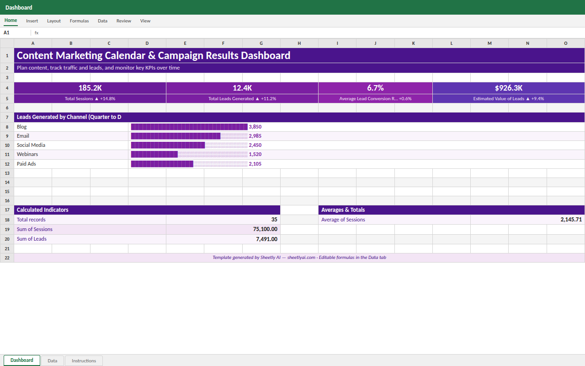Screen dimensions: 585x366
Task: Select column O header
Action: (566, 43)
